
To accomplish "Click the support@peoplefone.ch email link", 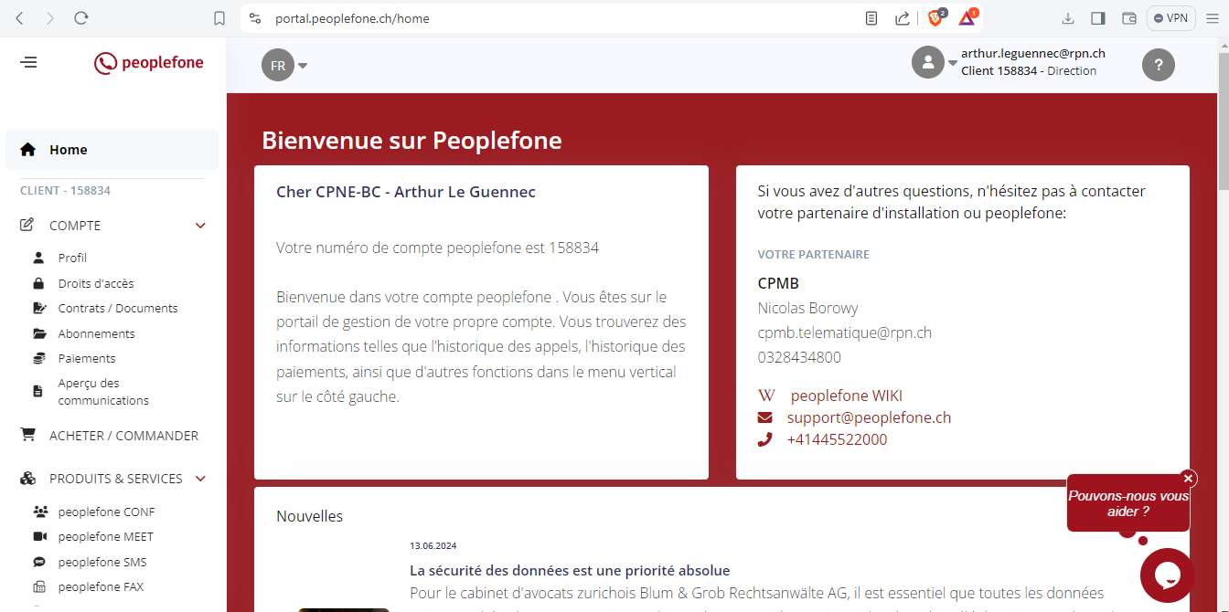I will pos(869,417).
